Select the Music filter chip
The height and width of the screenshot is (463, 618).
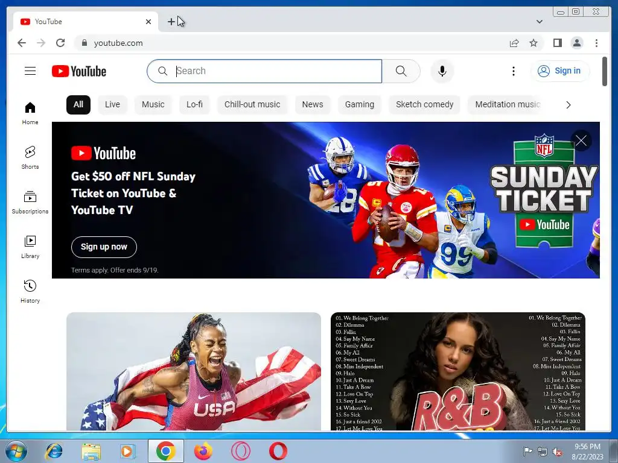tap(153, 105)
